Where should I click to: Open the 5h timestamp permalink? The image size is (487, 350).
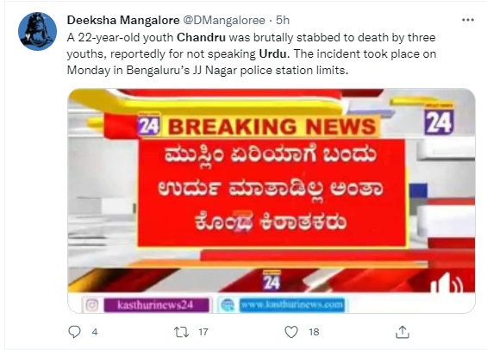click(x=283, y=20)
